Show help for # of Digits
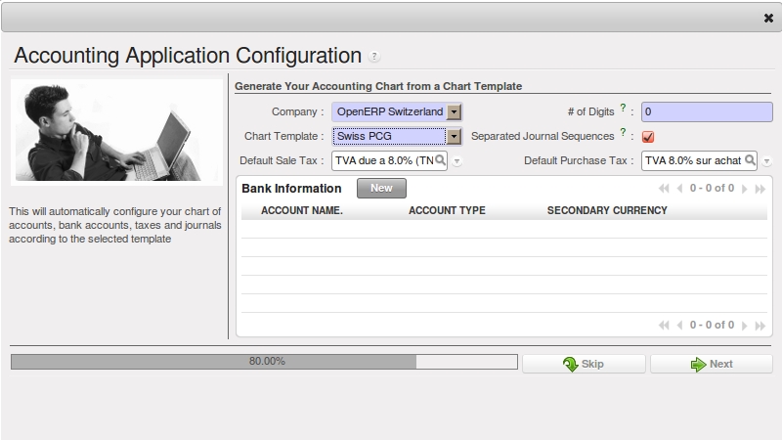This screenshot has width=782, height=440. pyautogui.click(x=622, y=108)
